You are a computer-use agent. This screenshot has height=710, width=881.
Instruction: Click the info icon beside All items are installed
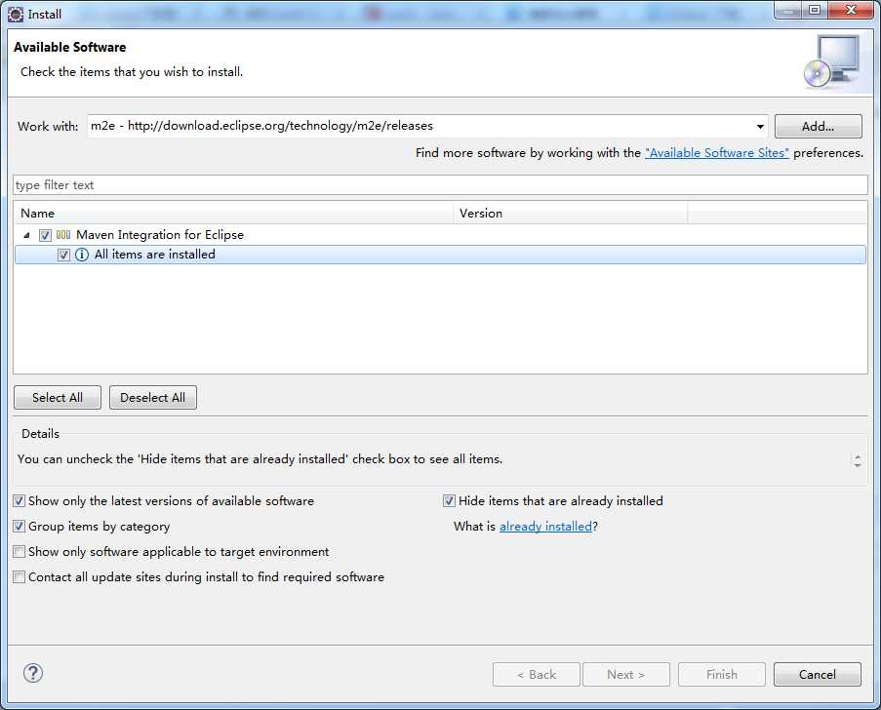[x=82, y=255]
